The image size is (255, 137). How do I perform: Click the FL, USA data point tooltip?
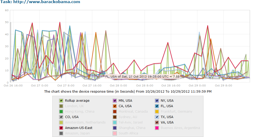(143, 77)
